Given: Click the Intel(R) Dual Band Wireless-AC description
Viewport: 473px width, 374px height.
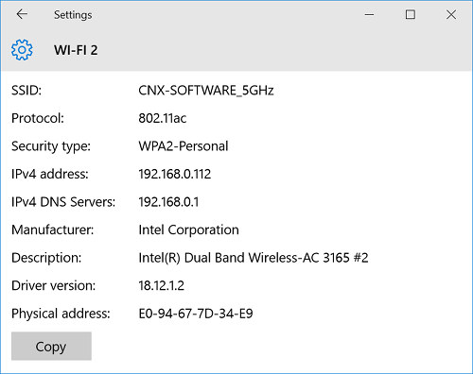Looking at the screenshot, I should [x=254, y=258].
